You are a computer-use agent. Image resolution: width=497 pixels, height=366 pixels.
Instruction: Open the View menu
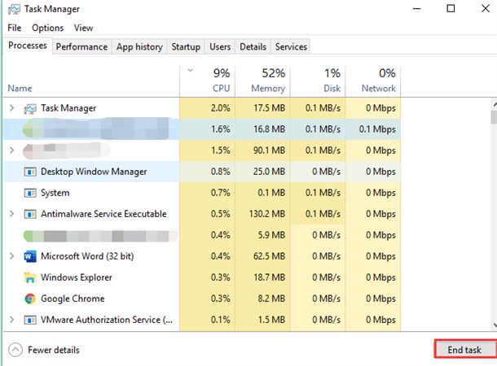pyautogui.click(x=84, y=28)
